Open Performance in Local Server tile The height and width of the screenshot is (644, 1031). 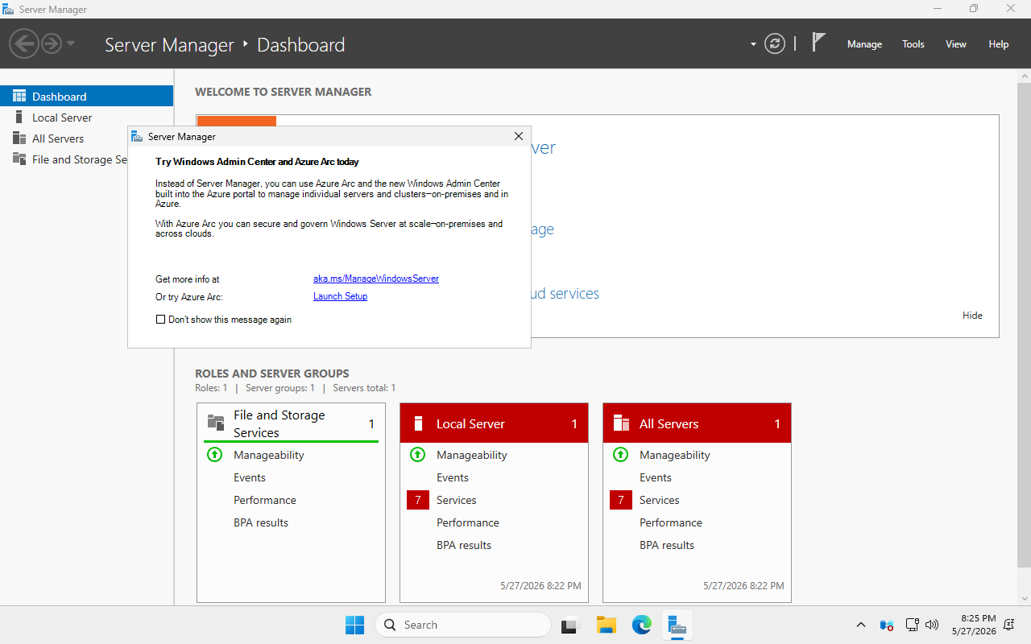(468, 522)
